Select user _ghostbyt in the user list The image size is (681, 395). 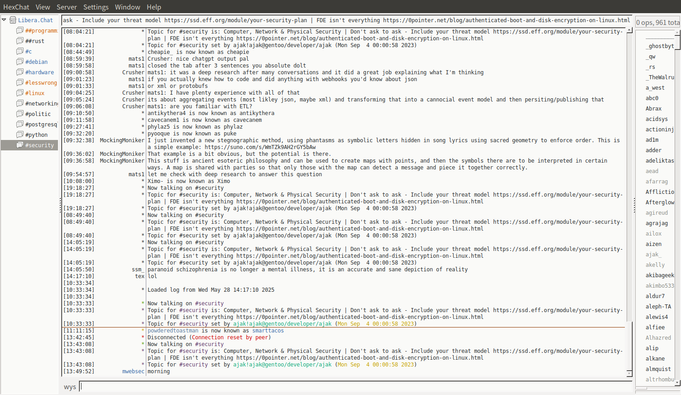click(660, 46)
